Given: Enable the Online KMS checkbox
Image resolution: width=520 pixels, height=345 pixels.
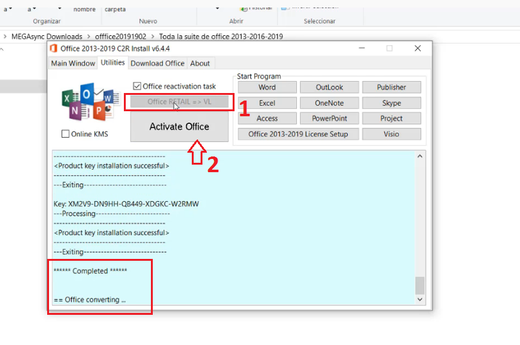Looking at the screenshot, I should (65, 134).
